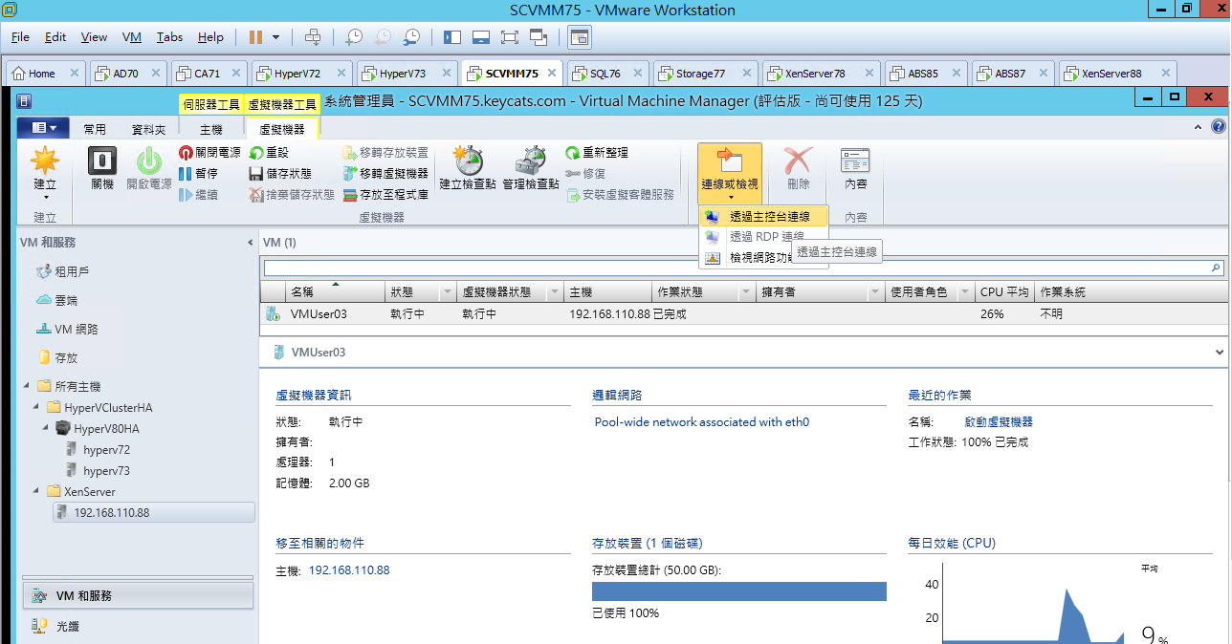Click the Send Ctrl+Alt+Del toolbar icon
The image size is (1232, 644).
(x=313, y=37)
